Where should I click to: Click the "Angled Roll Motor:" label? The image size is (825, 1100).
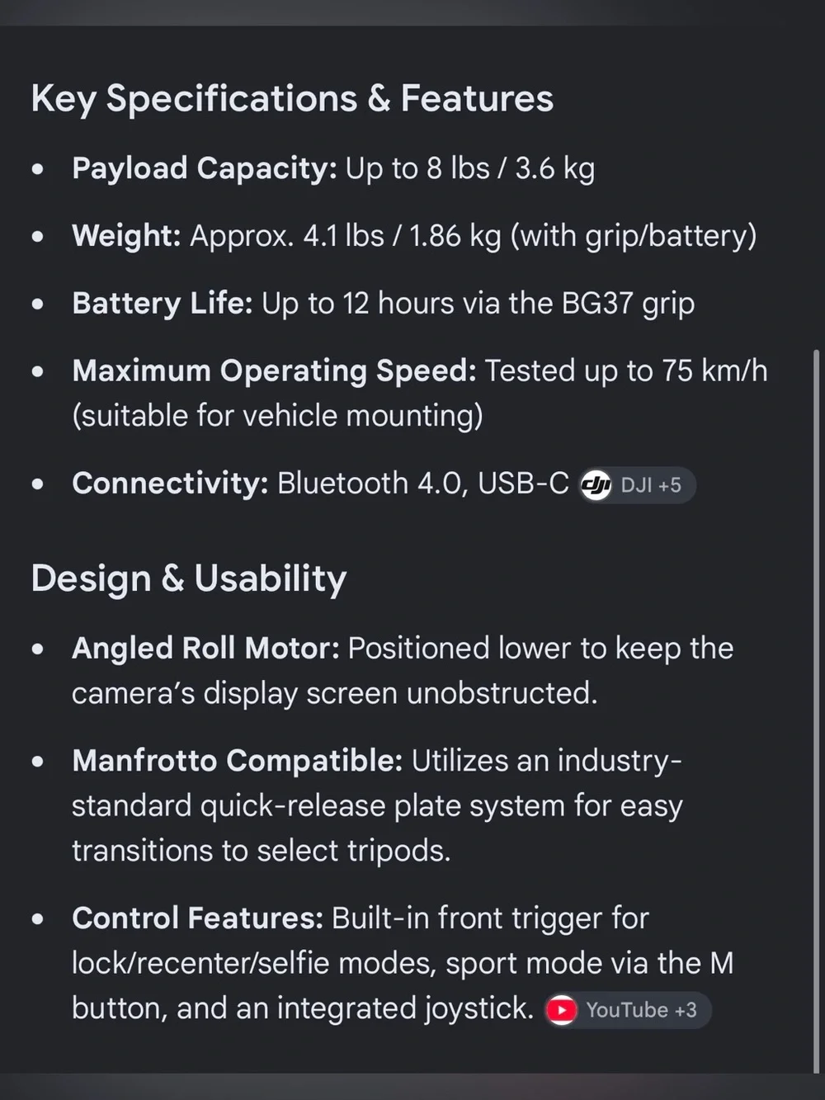click(205, 649)
